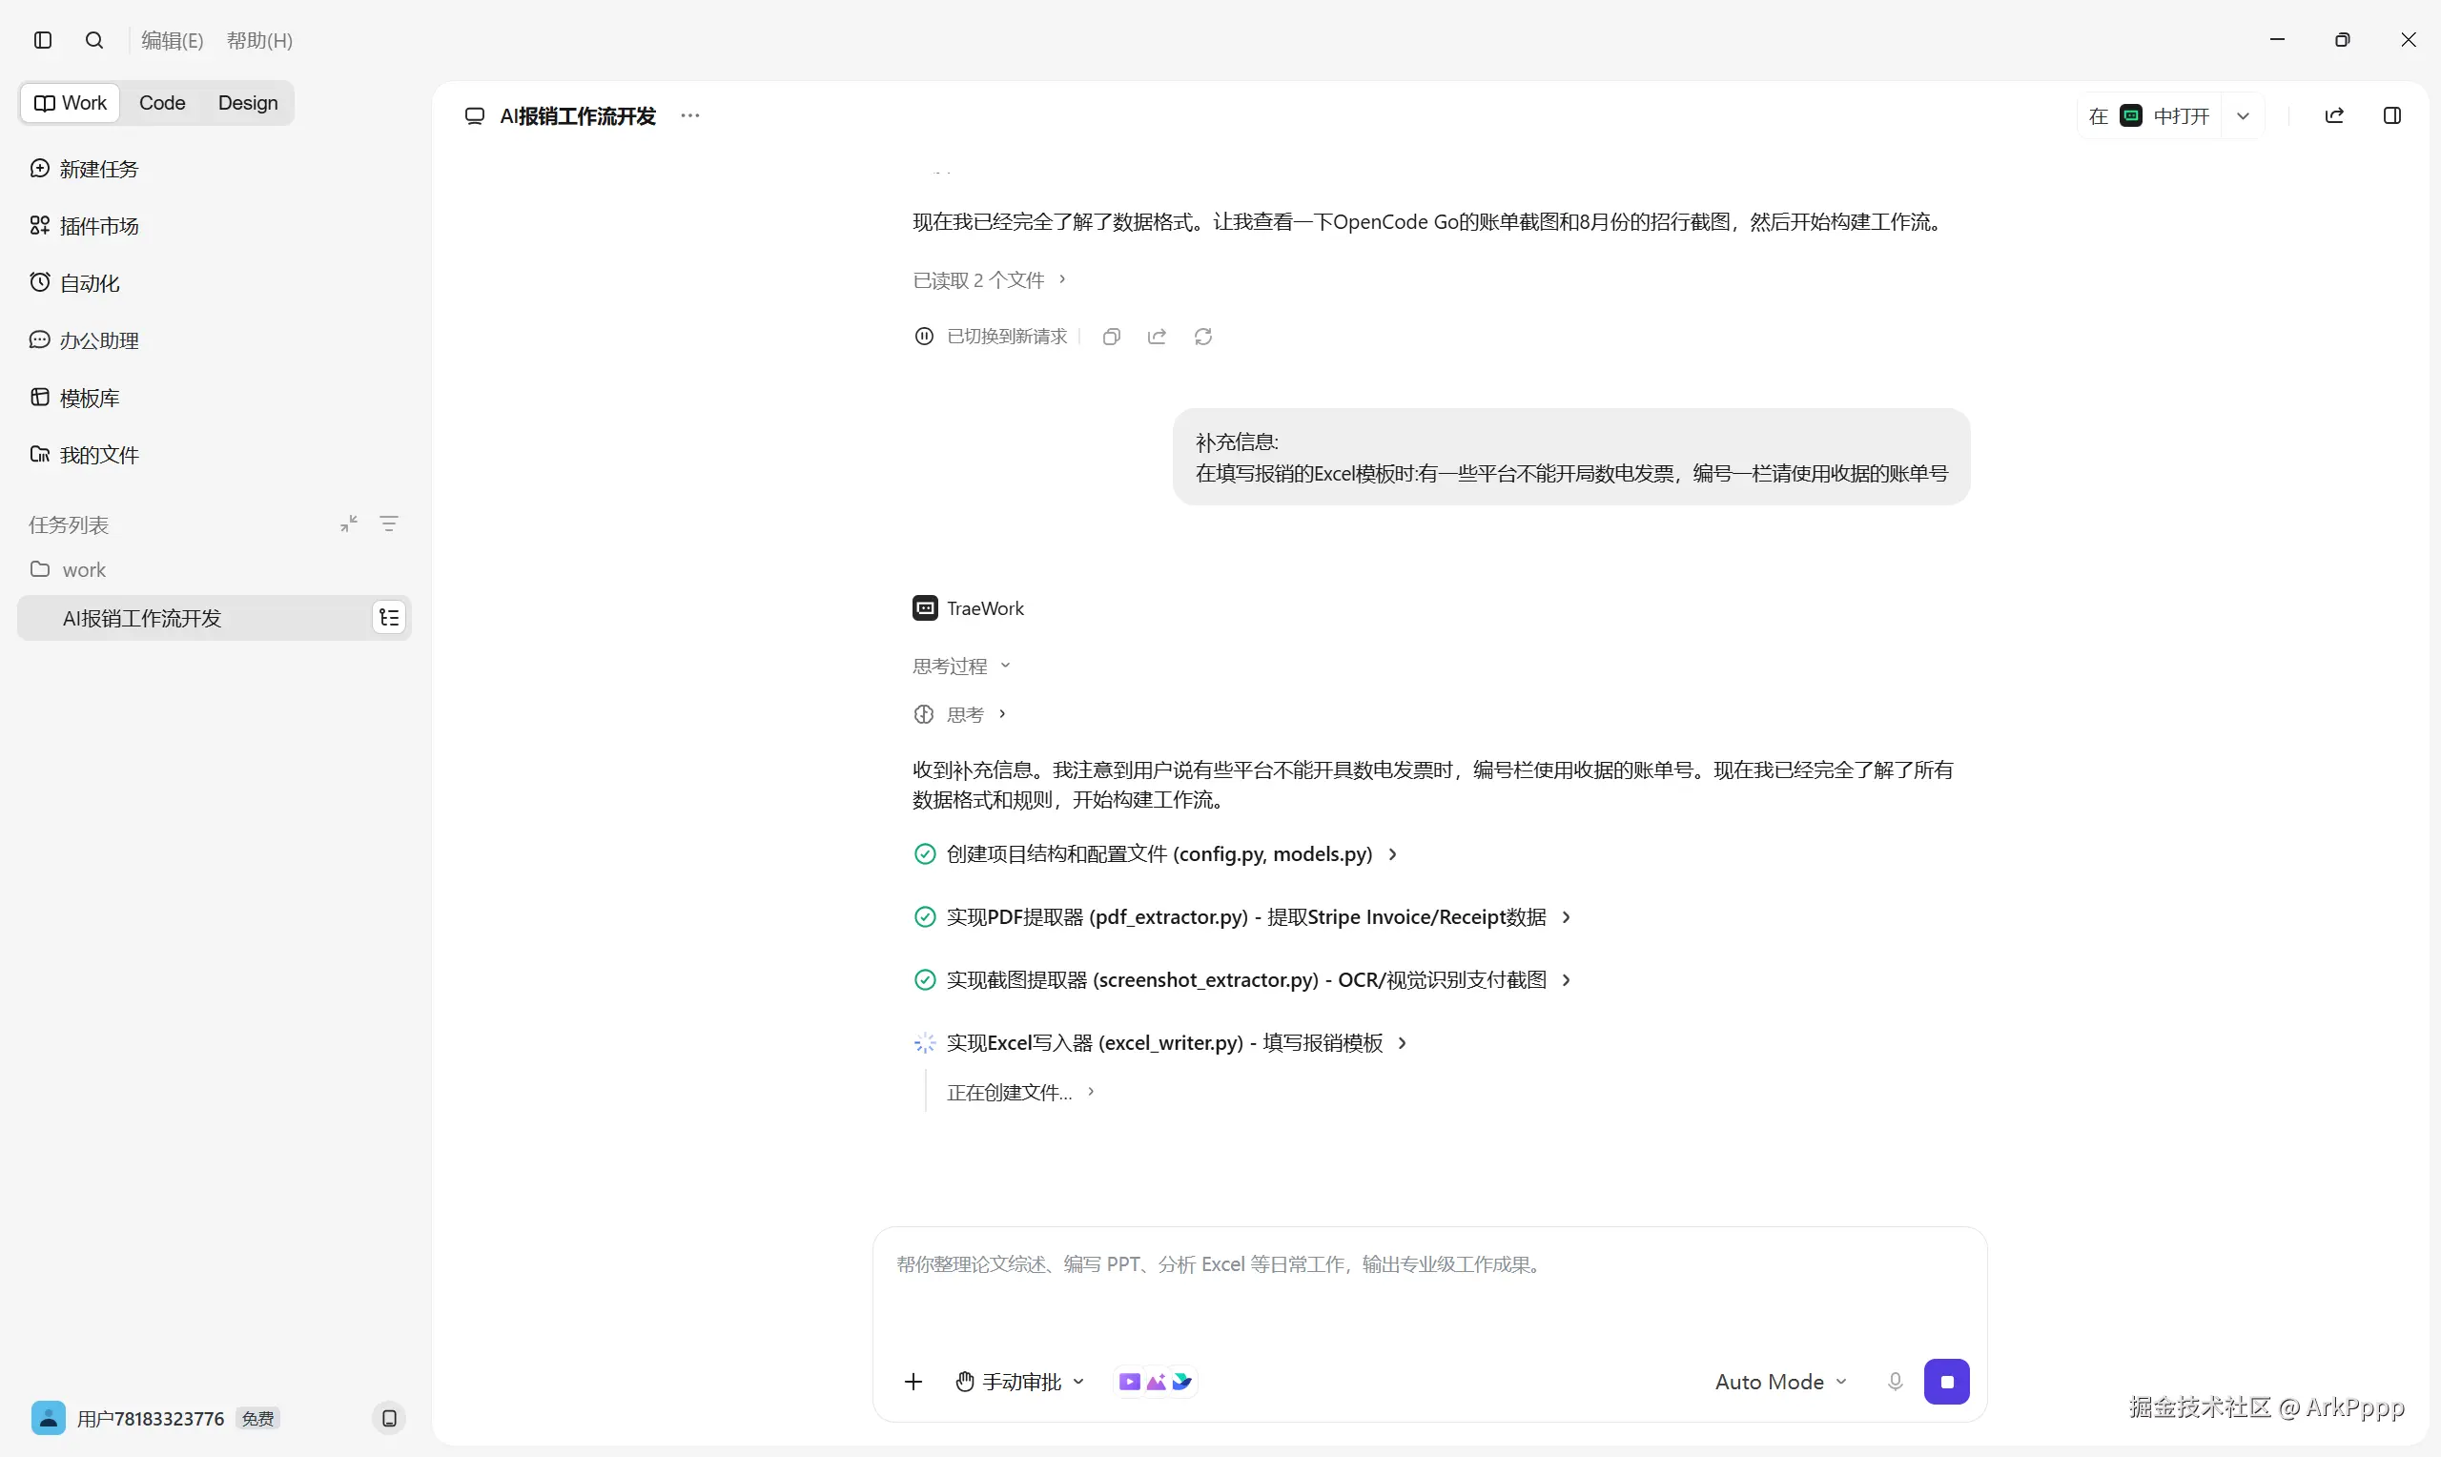Open task step list icon on AI报销工作流开发 row

point(390,618)
